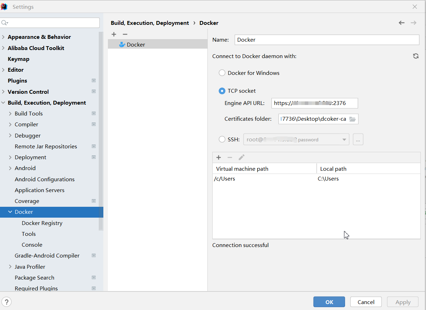426x310 pixels.
Task: Focus the settings search field
Action: [50, 23]
